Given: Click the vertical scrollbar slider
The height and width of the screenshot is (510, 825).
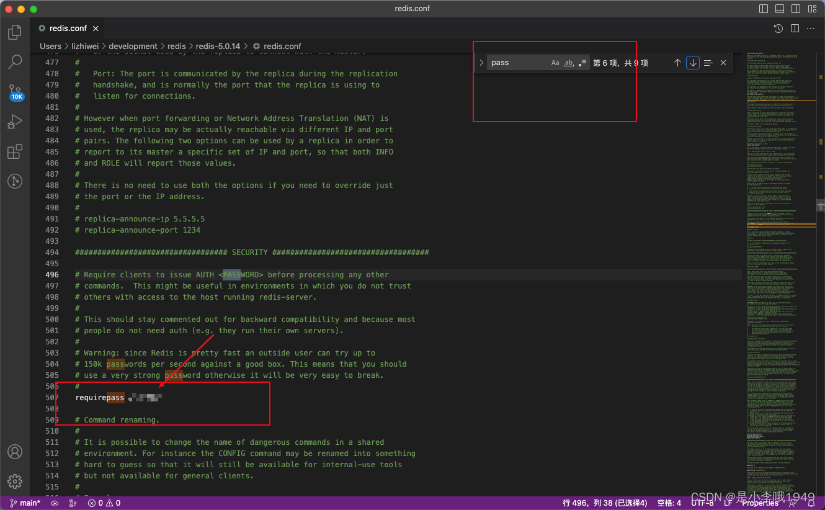Looking at the screenshot, I should 821,205.
